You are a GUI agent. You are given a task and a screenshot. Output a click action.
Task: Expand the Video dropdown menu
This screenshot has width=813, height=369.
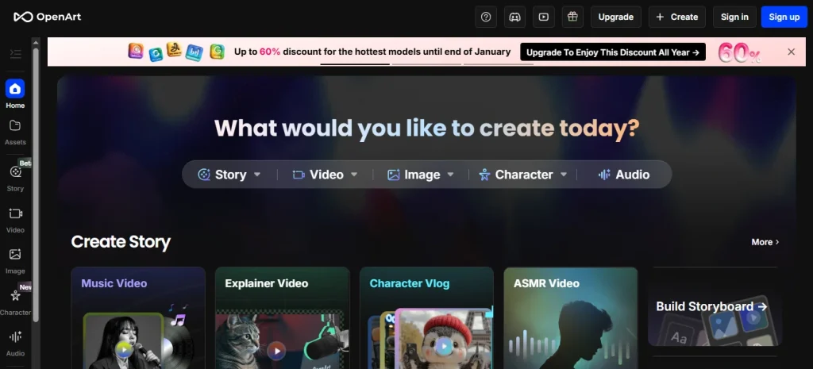[x=326, y=175]
